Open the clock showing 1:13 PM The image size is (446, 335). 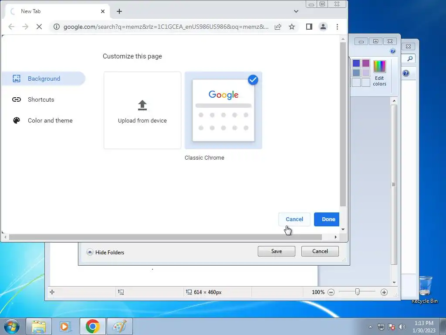(x=424, y=326)
